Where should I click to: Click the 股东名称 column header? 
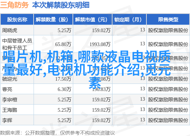coord(17,20)
